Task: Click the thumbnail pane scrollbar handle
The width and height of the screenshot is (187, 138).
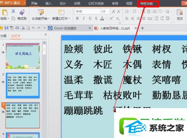Action: point(44,49)
